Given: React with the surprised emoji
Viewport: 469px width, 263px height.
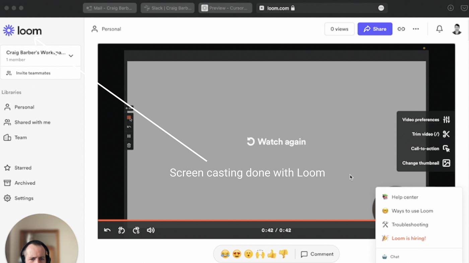Looking at the screenshot, I should click(x=248, y=254).
